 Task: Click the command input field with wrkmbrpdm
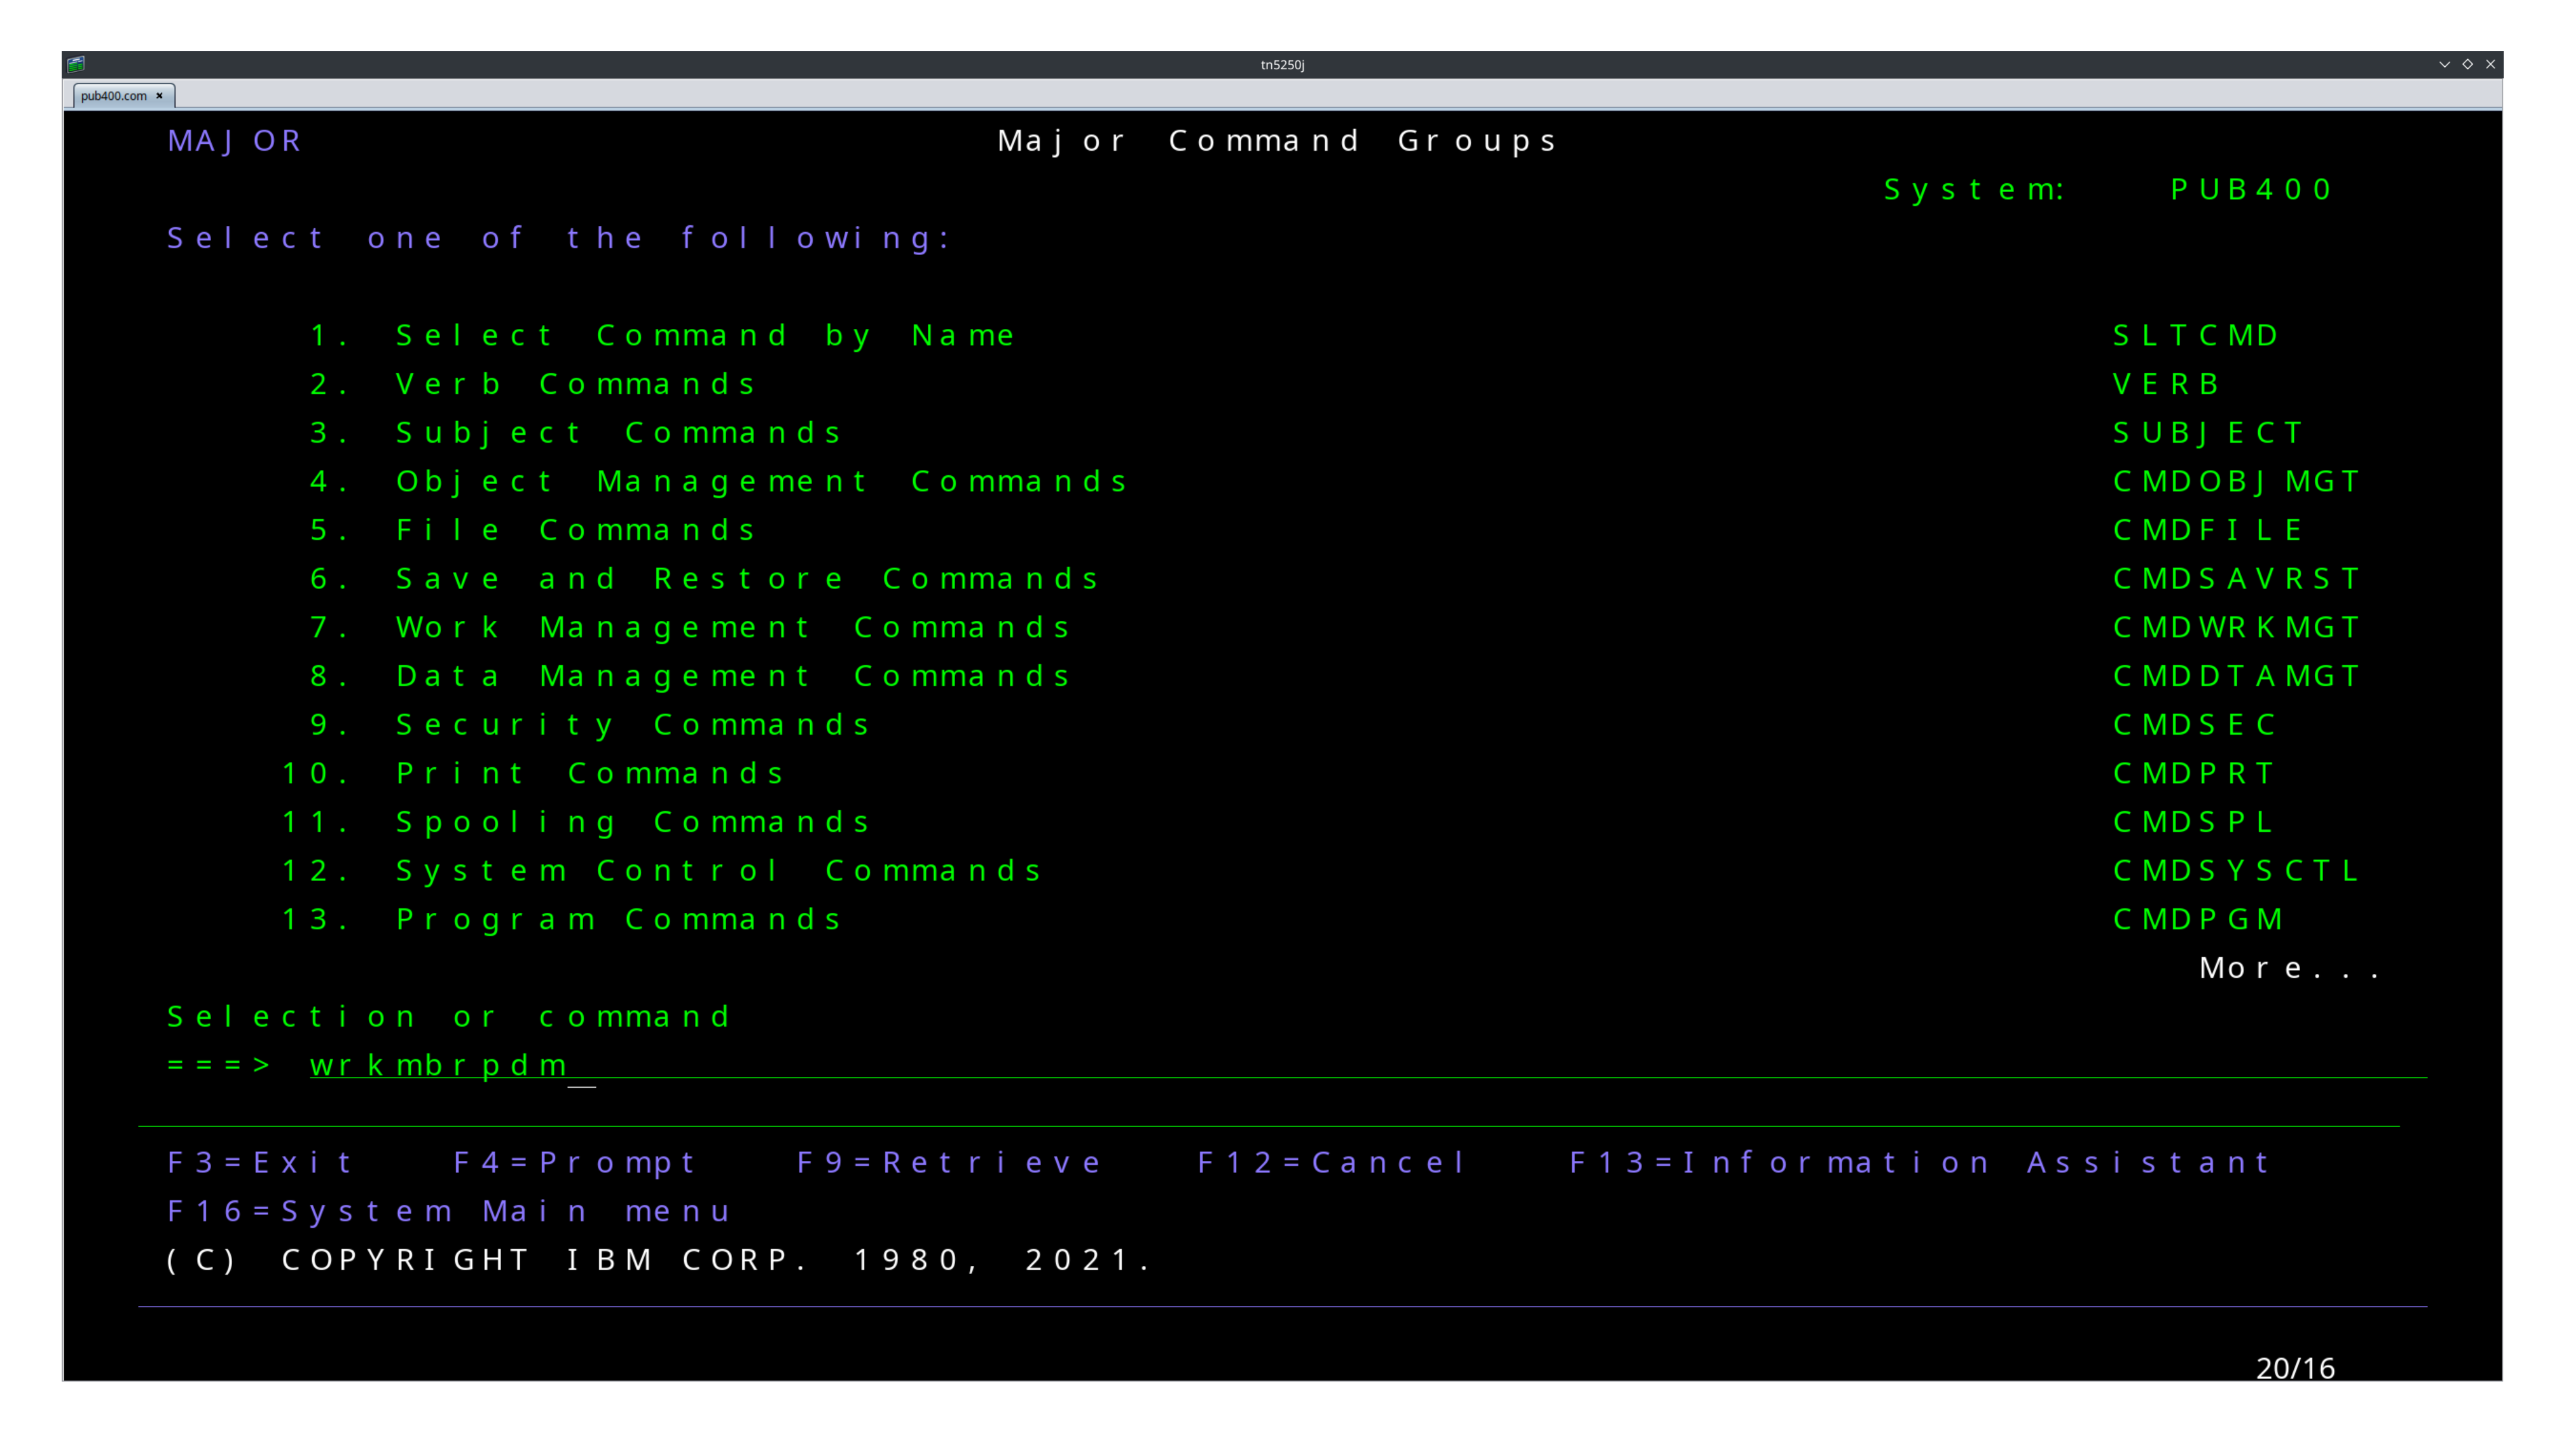1367,1065
